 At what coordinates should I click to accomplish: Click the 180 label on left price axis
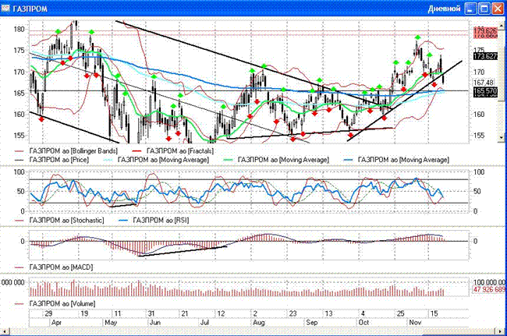pos(19,30)
